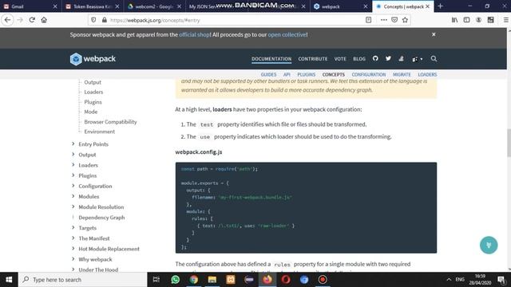
Task: Open Why webpack sidebar item
Action: coord(95,259)
